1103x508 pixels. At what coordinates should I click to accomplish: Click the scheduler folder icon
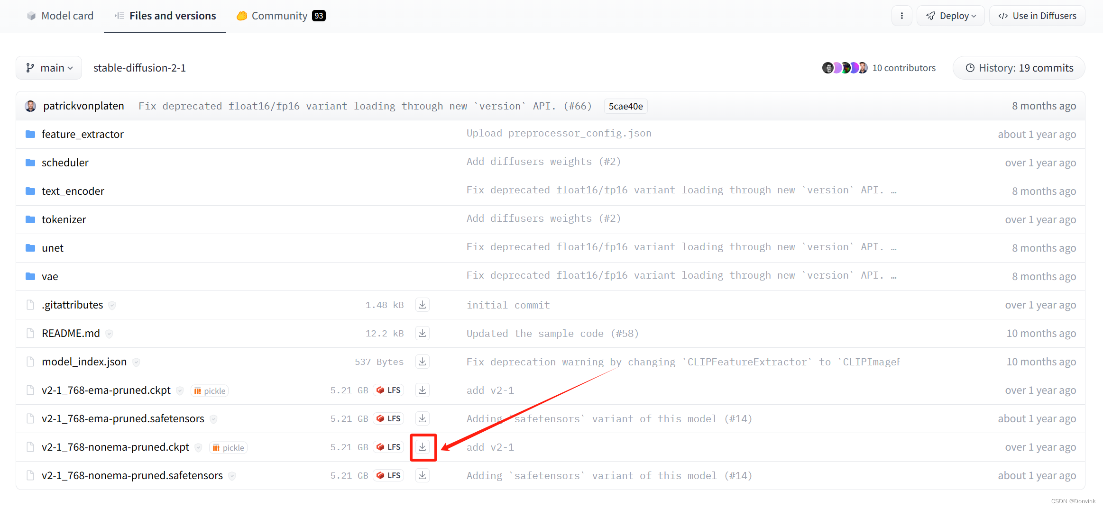coord(30,163)
